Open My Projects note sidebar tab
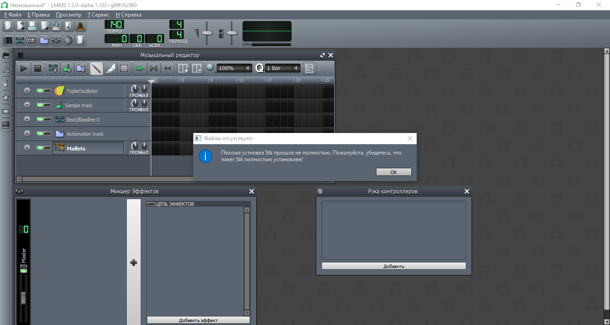 click(x=6, y=83)
